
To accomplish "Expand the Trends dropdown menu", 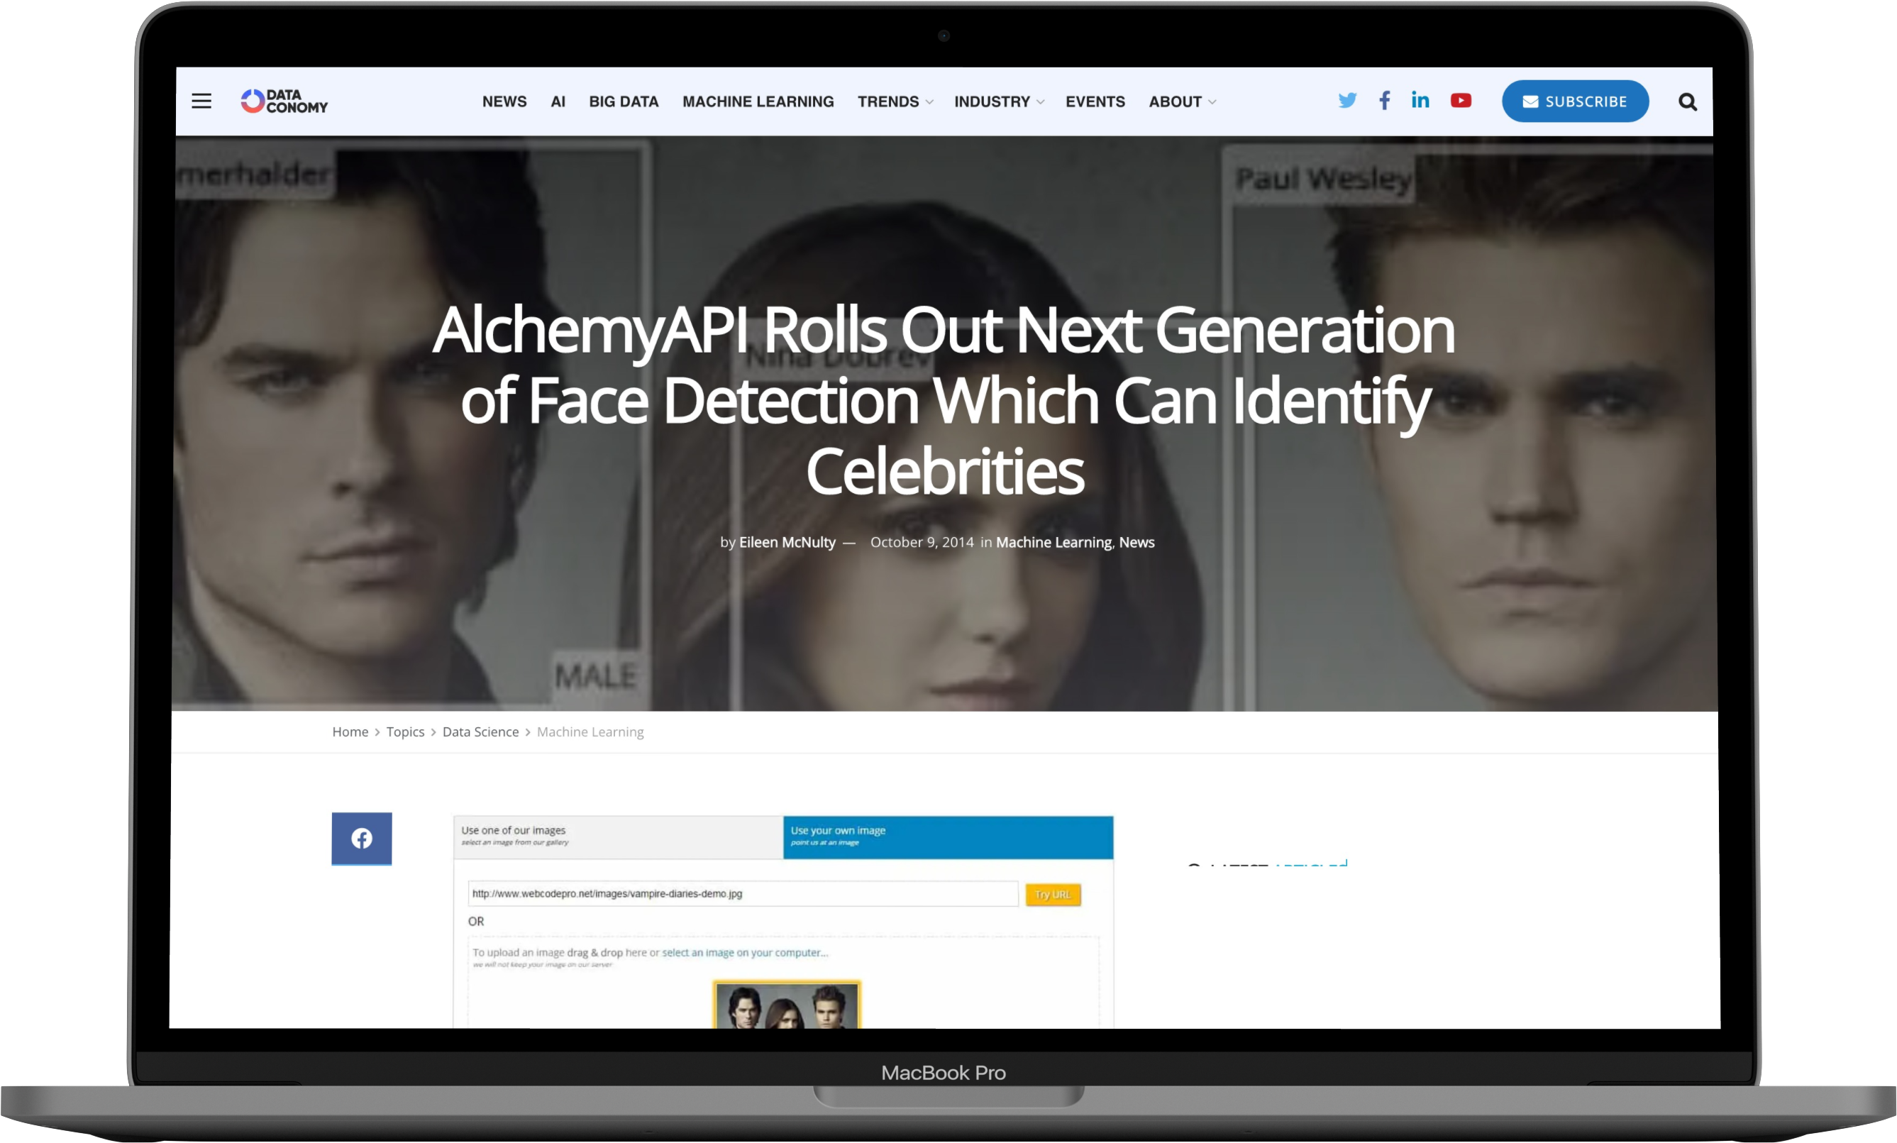I will tap(895, 101).
